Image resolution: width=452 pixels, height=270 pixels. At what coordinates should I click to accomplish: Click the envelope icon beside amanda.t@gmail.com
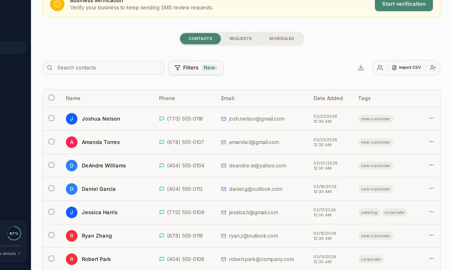[224, 142]
